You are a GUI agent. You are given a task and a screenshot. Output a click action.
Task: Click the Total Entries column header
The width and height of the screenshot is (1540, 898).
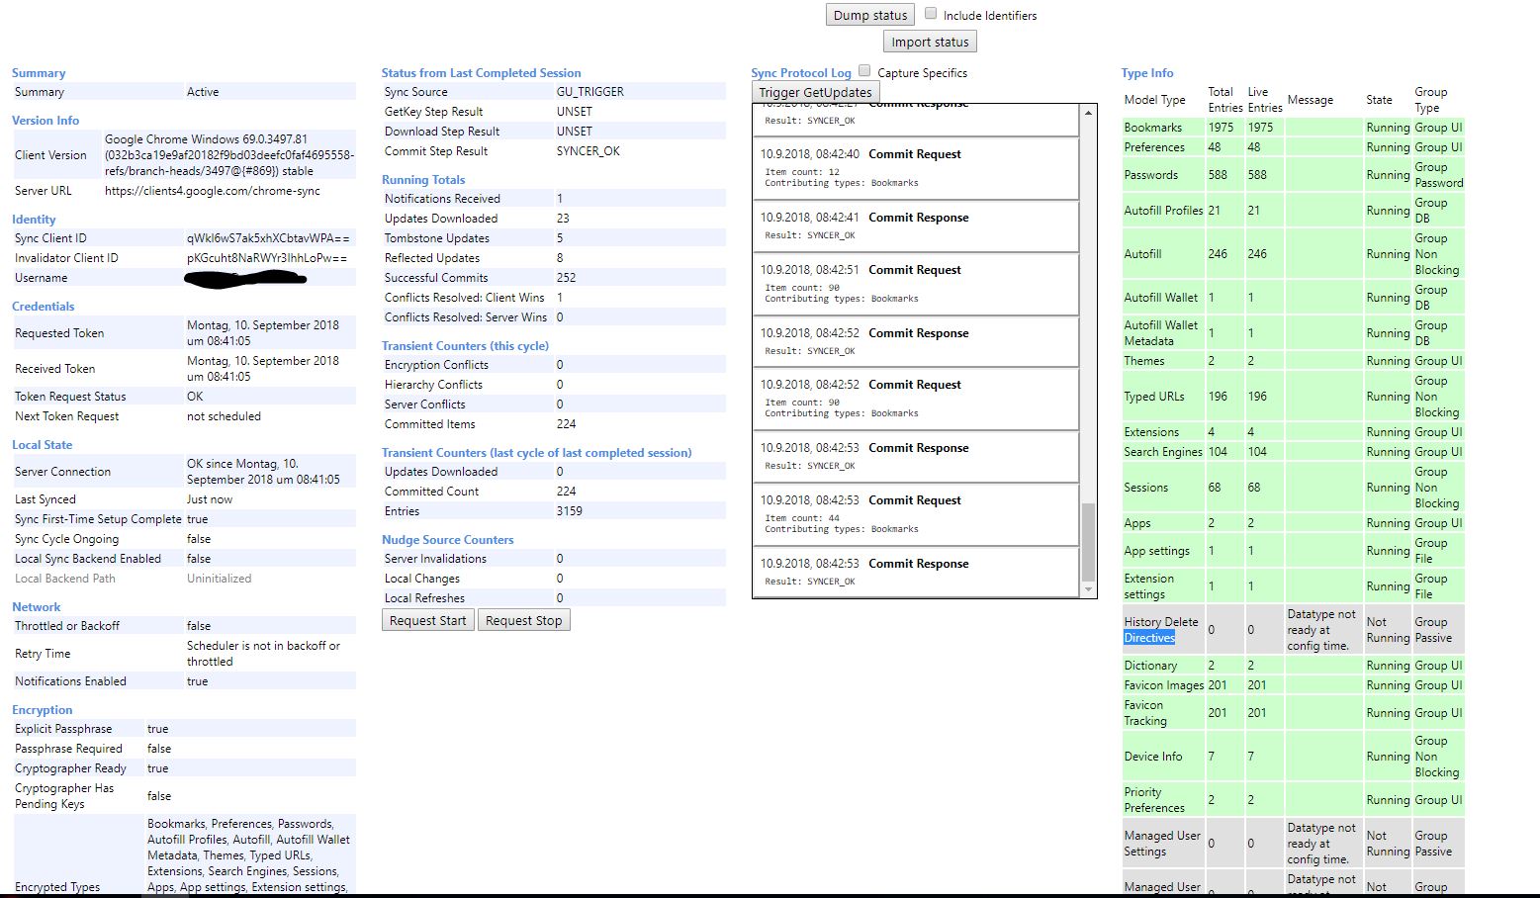point(1224,100)
